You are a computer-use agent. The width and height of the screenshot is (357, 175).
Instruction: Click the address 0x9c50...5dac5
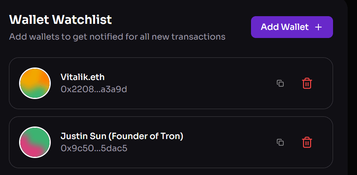pos(94,148)
